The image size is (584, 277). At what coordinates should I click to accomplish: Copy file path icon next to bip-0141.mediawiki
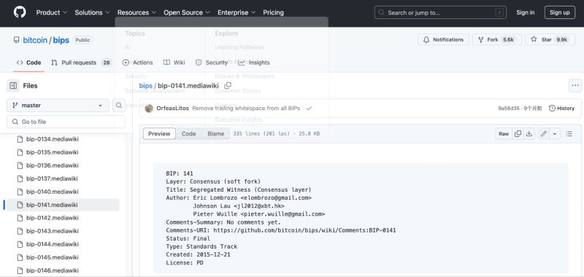click(228, 86)
